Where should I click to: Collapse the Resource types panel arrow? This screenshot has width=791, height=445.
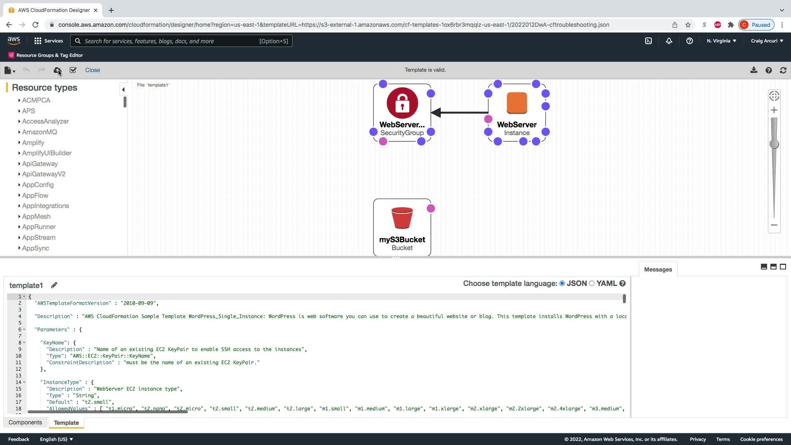[123, 89]
